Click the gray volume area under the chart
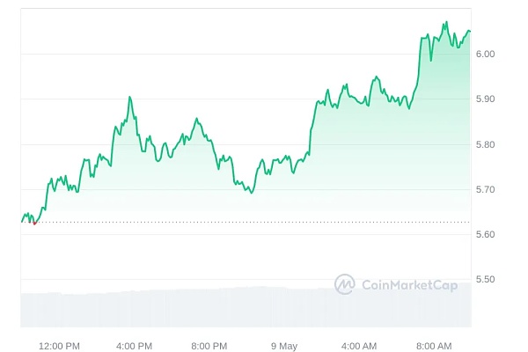528x352 pixels. (x=176, y=308)
